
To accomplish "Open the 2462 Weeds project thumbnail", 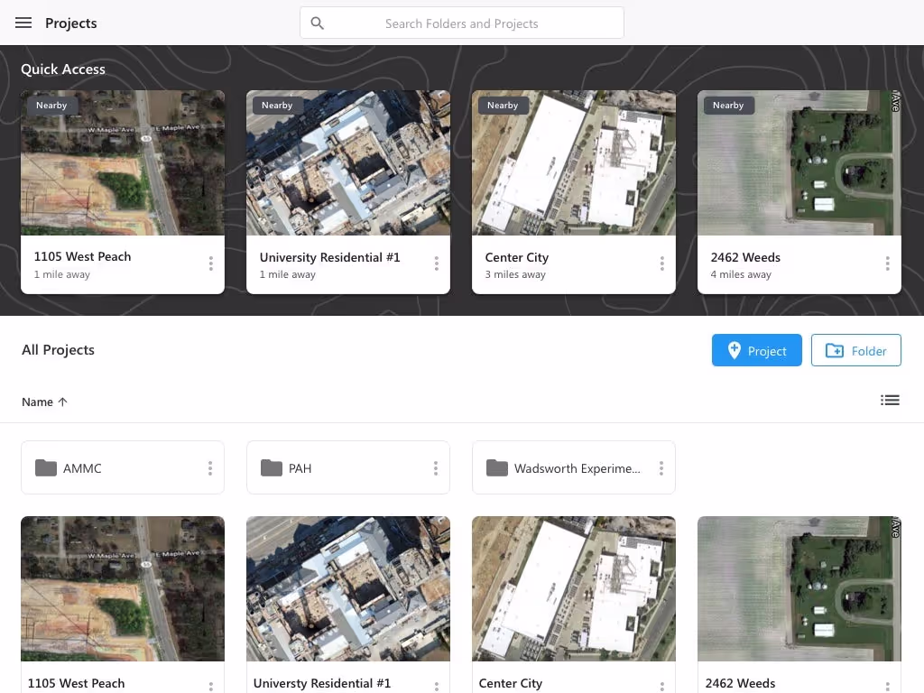I will (x=799, y=588).
